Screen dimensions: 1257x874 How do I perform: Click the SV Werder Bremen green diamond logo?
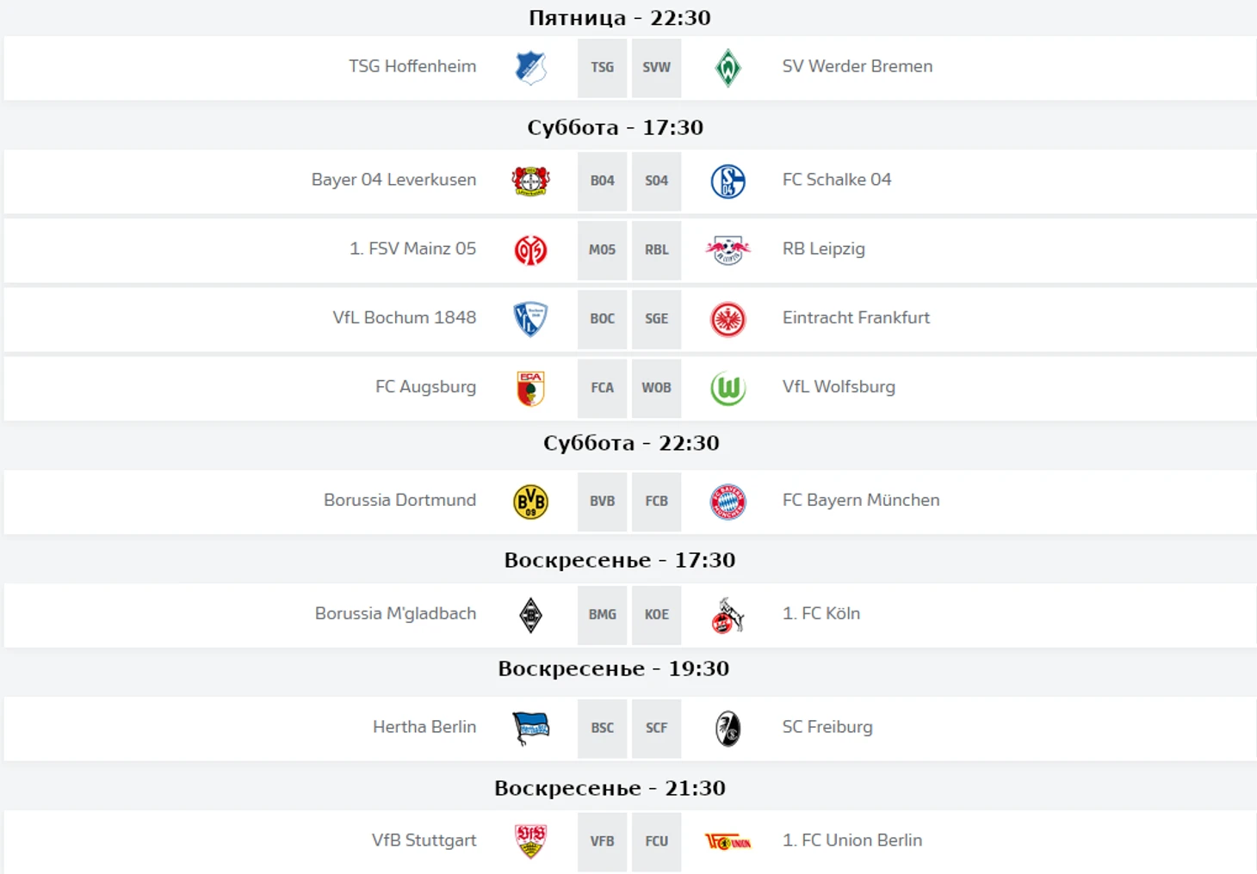[x=728, y=68]
